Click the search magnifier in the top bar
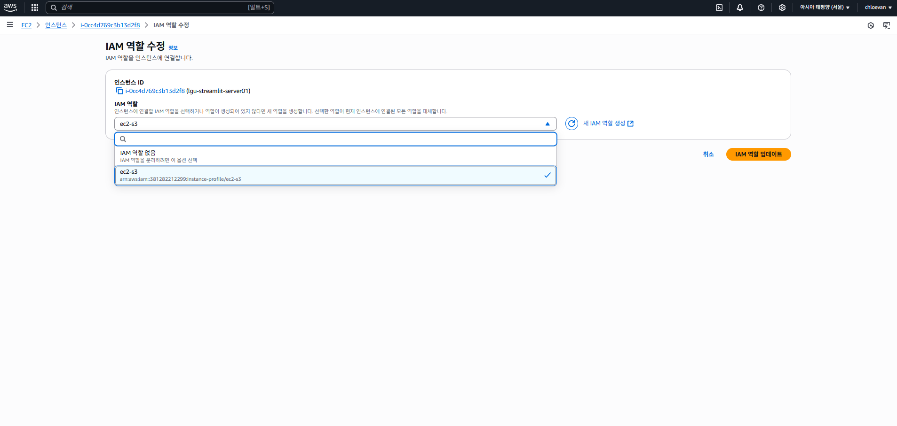This screenshot has width=897, height=426. pyautogui.click(x=54, y=8)
